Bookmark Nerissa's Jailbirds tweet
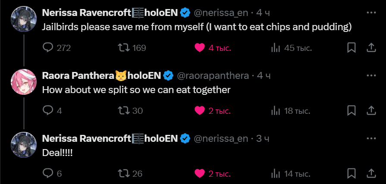Screen dimensions: 386x184 point(351,47)
